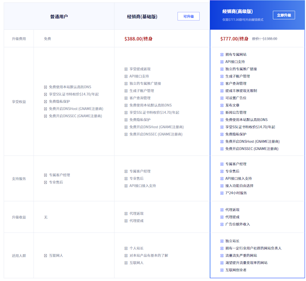Click the icon beside 个人站长
The image size is (306, 281).
coord(126,248)
